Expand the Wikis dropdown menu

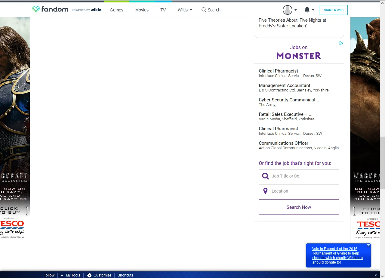(x=185, y=10)
